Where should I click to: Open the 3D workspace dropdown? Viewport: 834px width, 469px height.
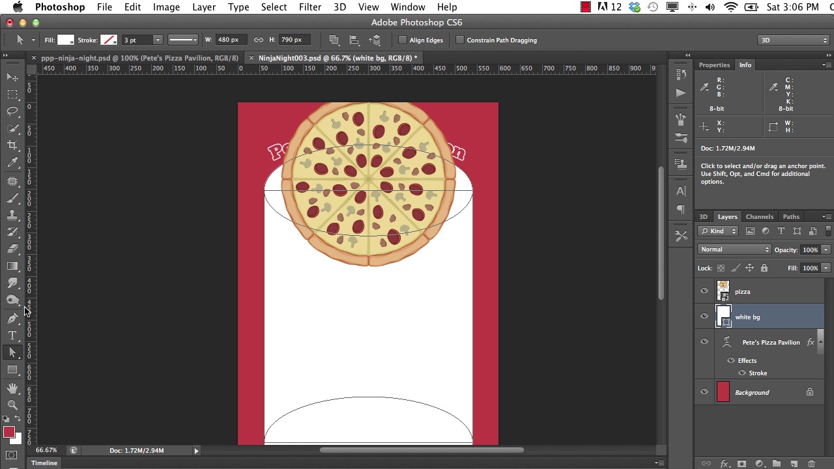(x=793, y=40)
